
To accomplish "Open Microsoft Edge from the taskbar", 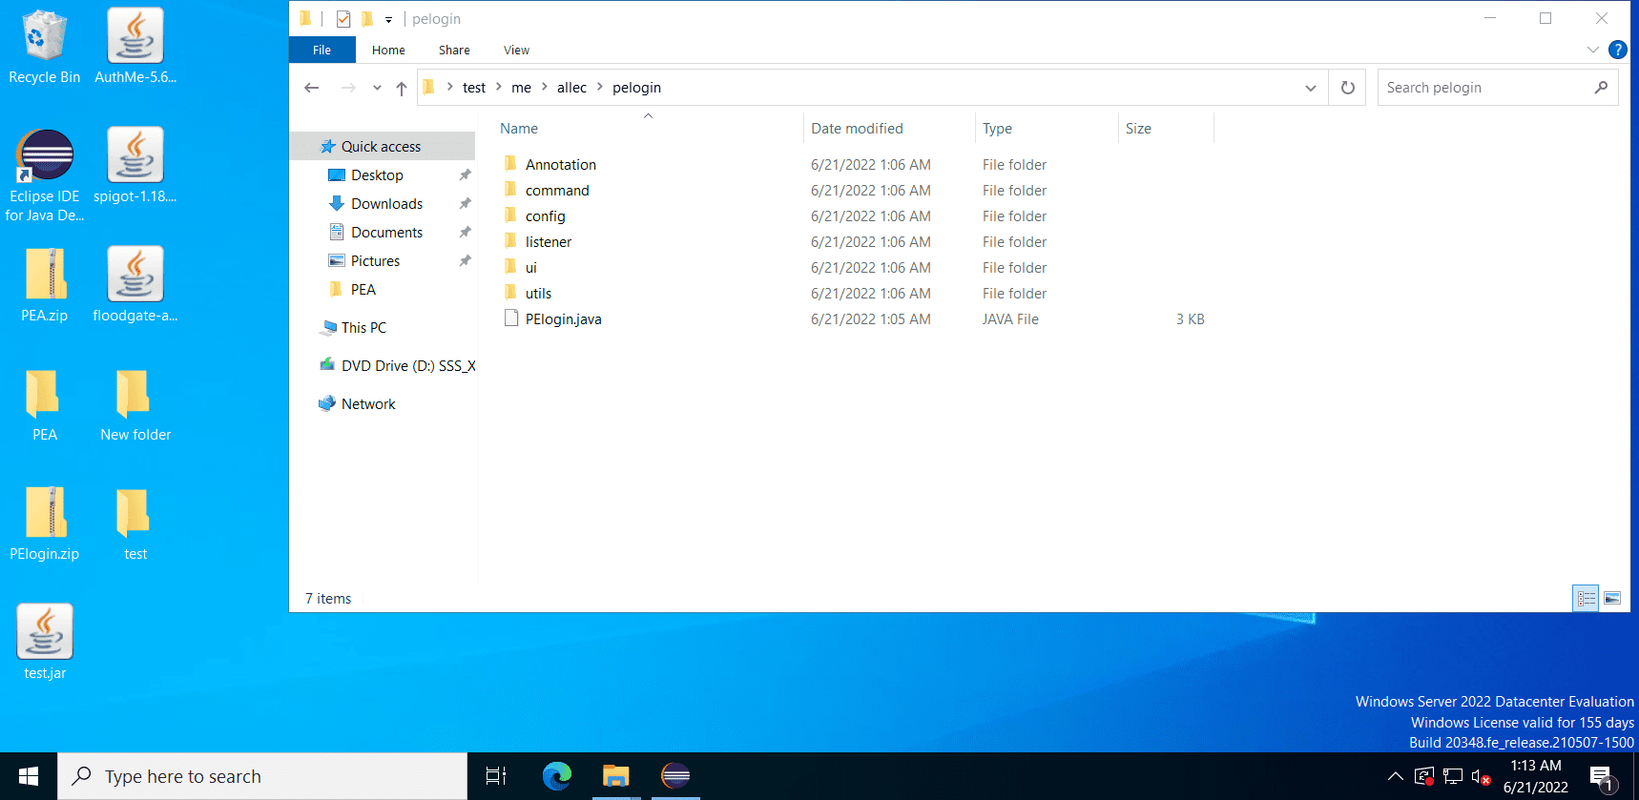I will click(x=556, y=776).
